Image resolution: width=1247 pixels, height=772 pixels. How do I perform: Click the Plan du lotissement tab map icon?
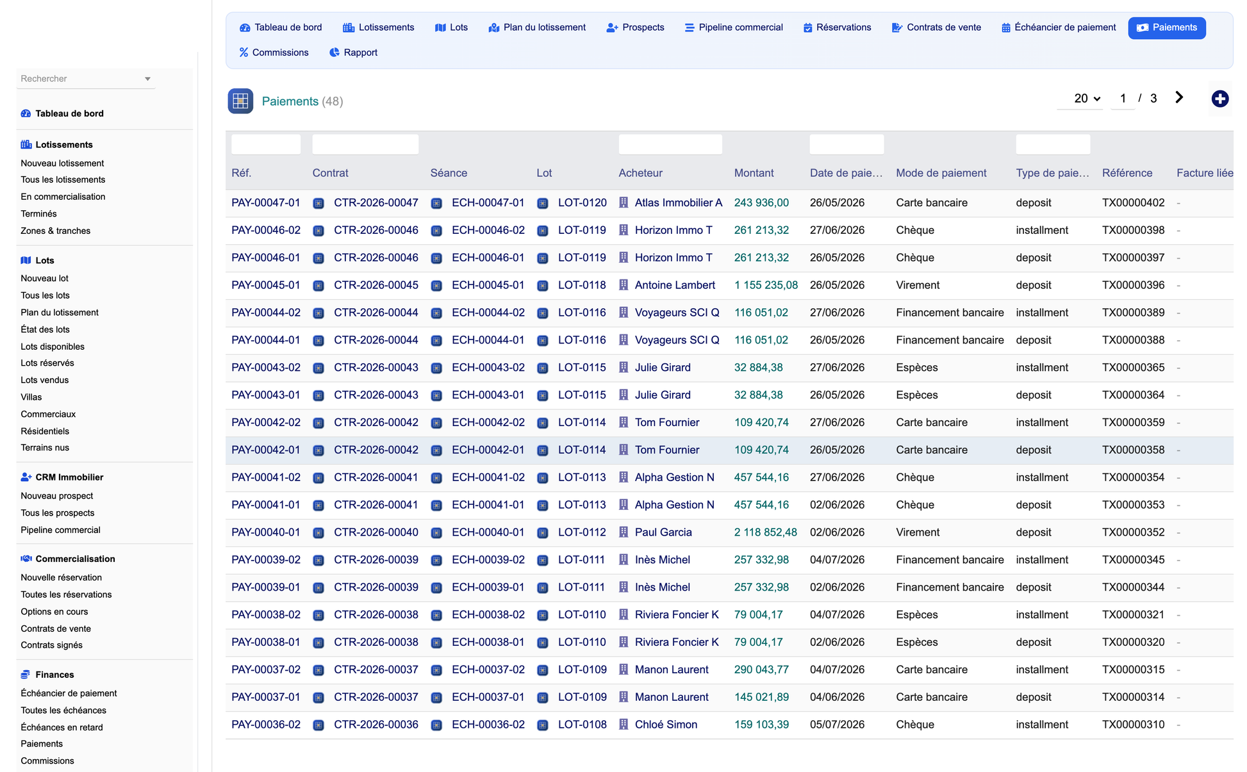tap(493, 28)
